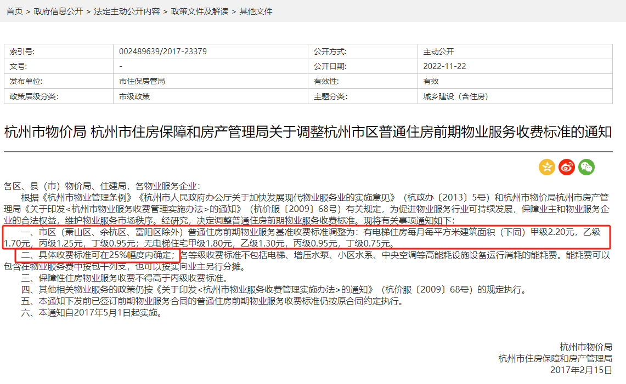Share the notice to QZone via yellow star icon

pyautogui.click(x=547, y=167)
